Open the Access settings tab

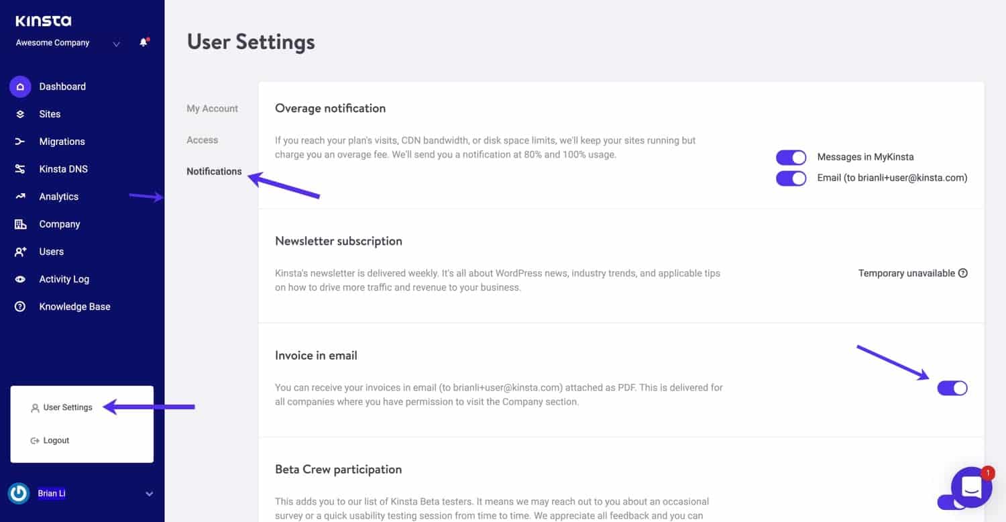coord(202,140)
